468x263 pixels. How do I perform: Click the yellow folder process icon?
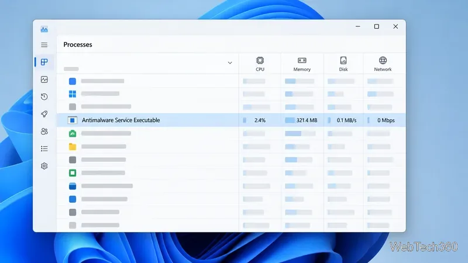(72, 147)
